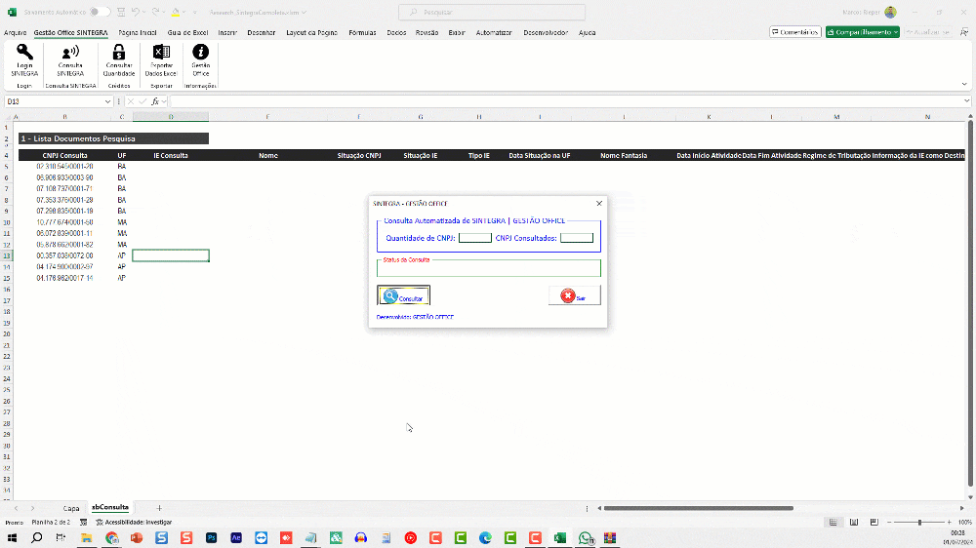Click the 100% zoom level
This screenshot has width=976, height=548.
pos(965,523)
